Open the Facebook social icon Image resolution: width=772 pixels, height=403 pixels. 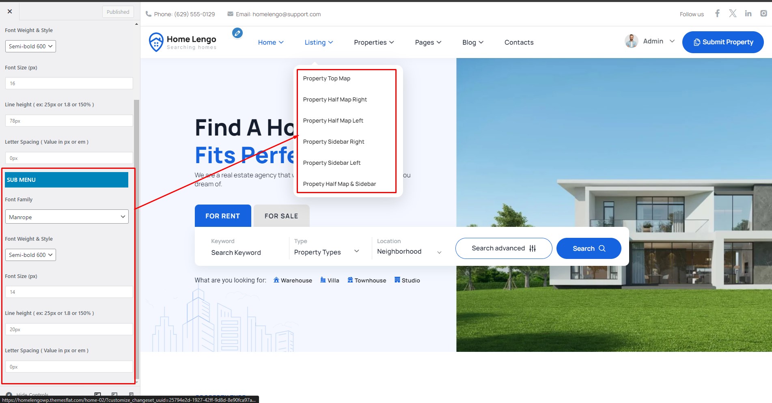tap(717, 13)
